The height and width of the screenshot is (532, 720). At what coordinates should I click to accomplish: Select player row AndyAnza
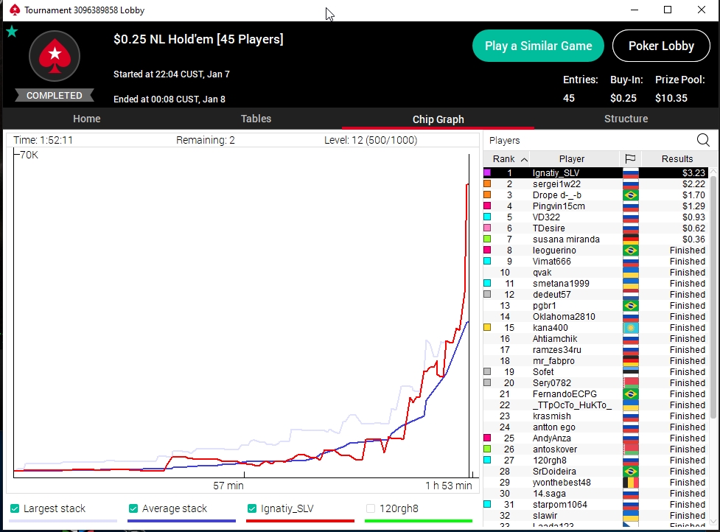tap(595, 438)
